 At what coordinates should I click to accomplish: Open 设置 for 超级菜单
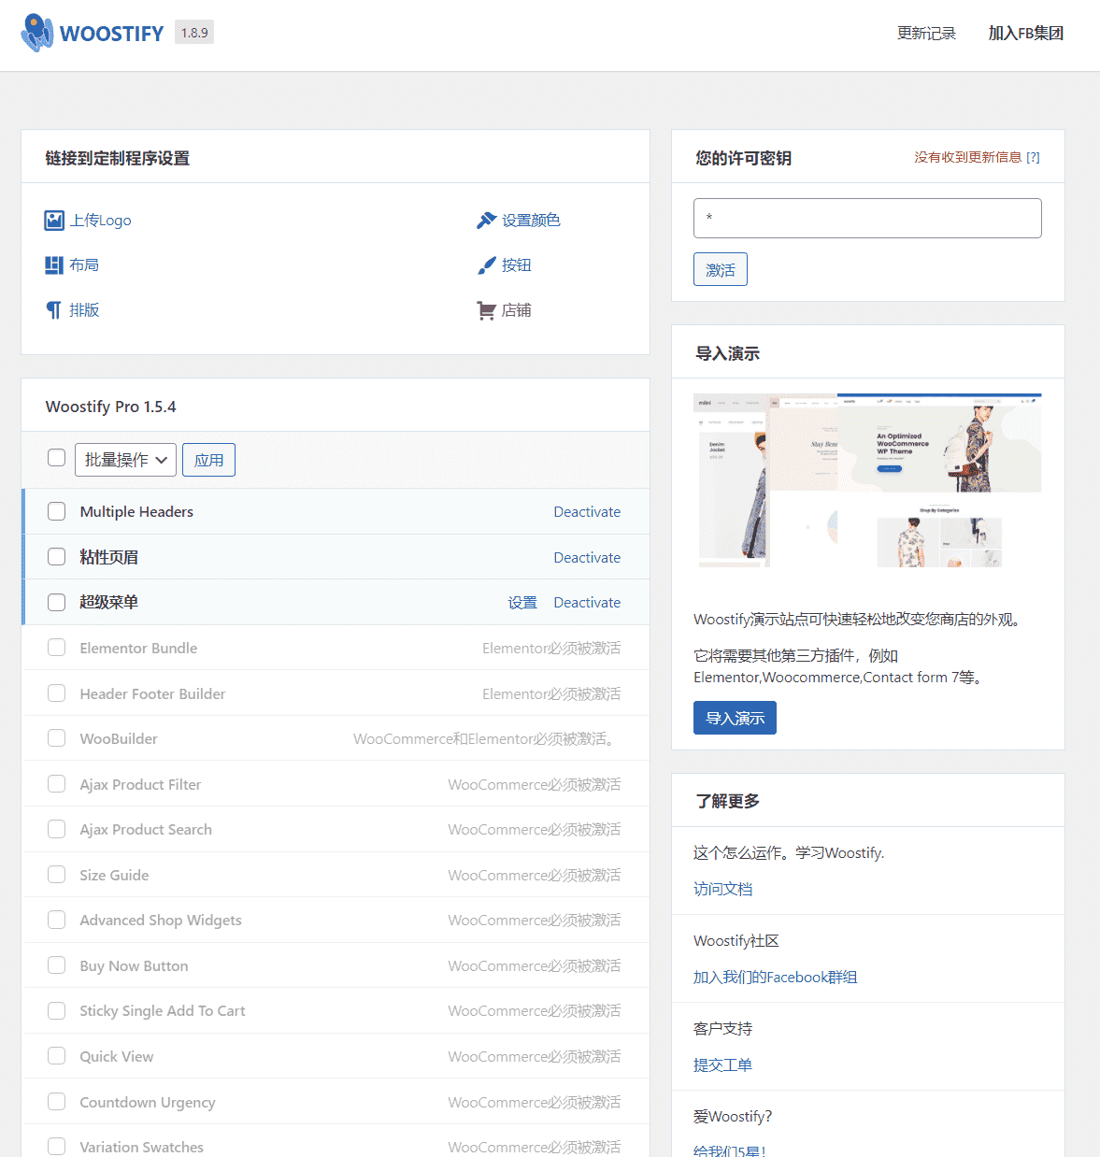click(522, 603)
